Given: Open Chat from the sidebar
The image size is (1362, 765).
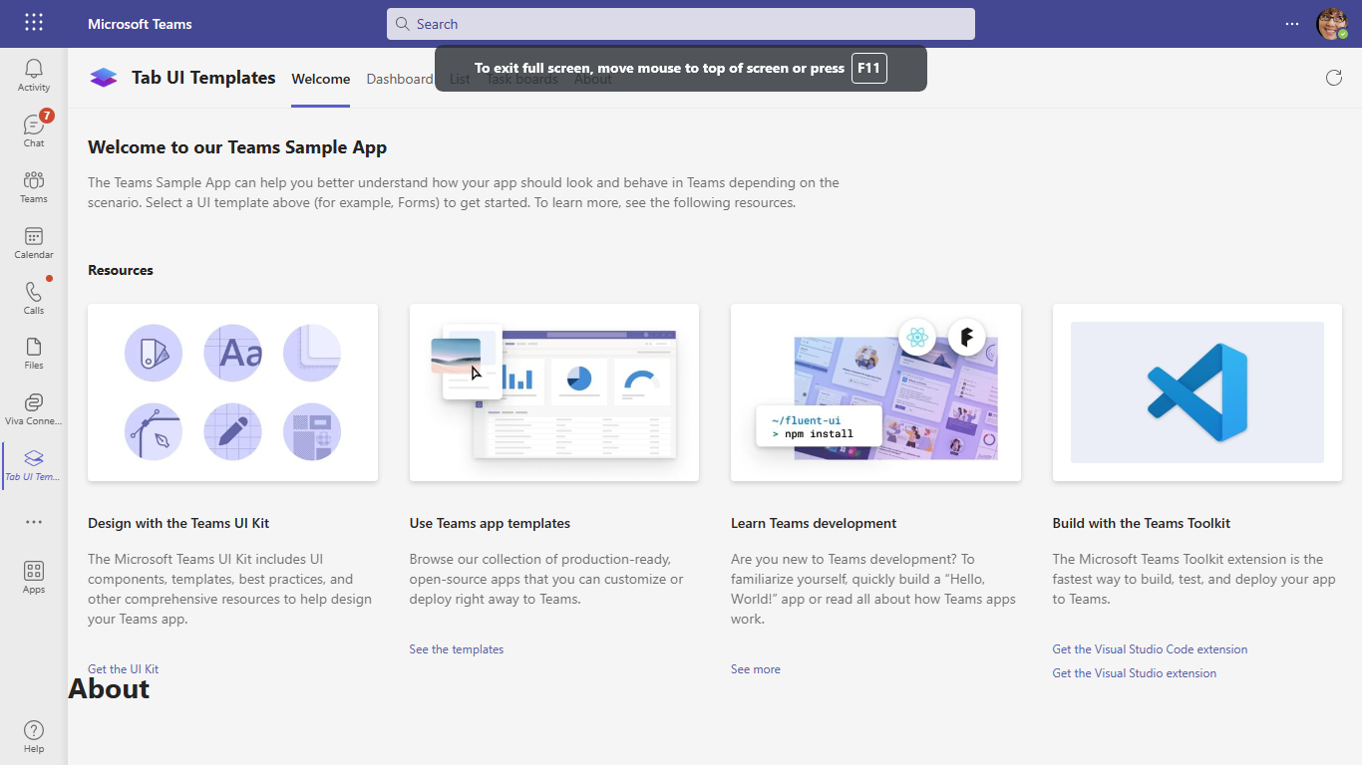Looking at the screenshot, I should pos(33,130).
